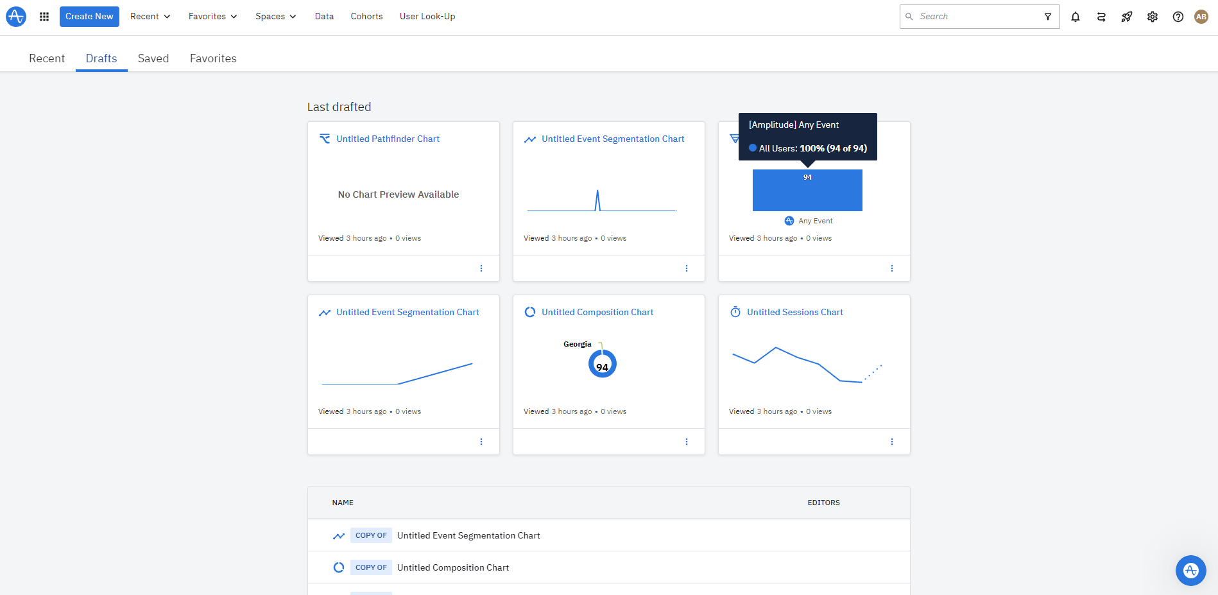
Task: Open notifications bell icon
Action: pyautogui.click(x=1076, y=17)
